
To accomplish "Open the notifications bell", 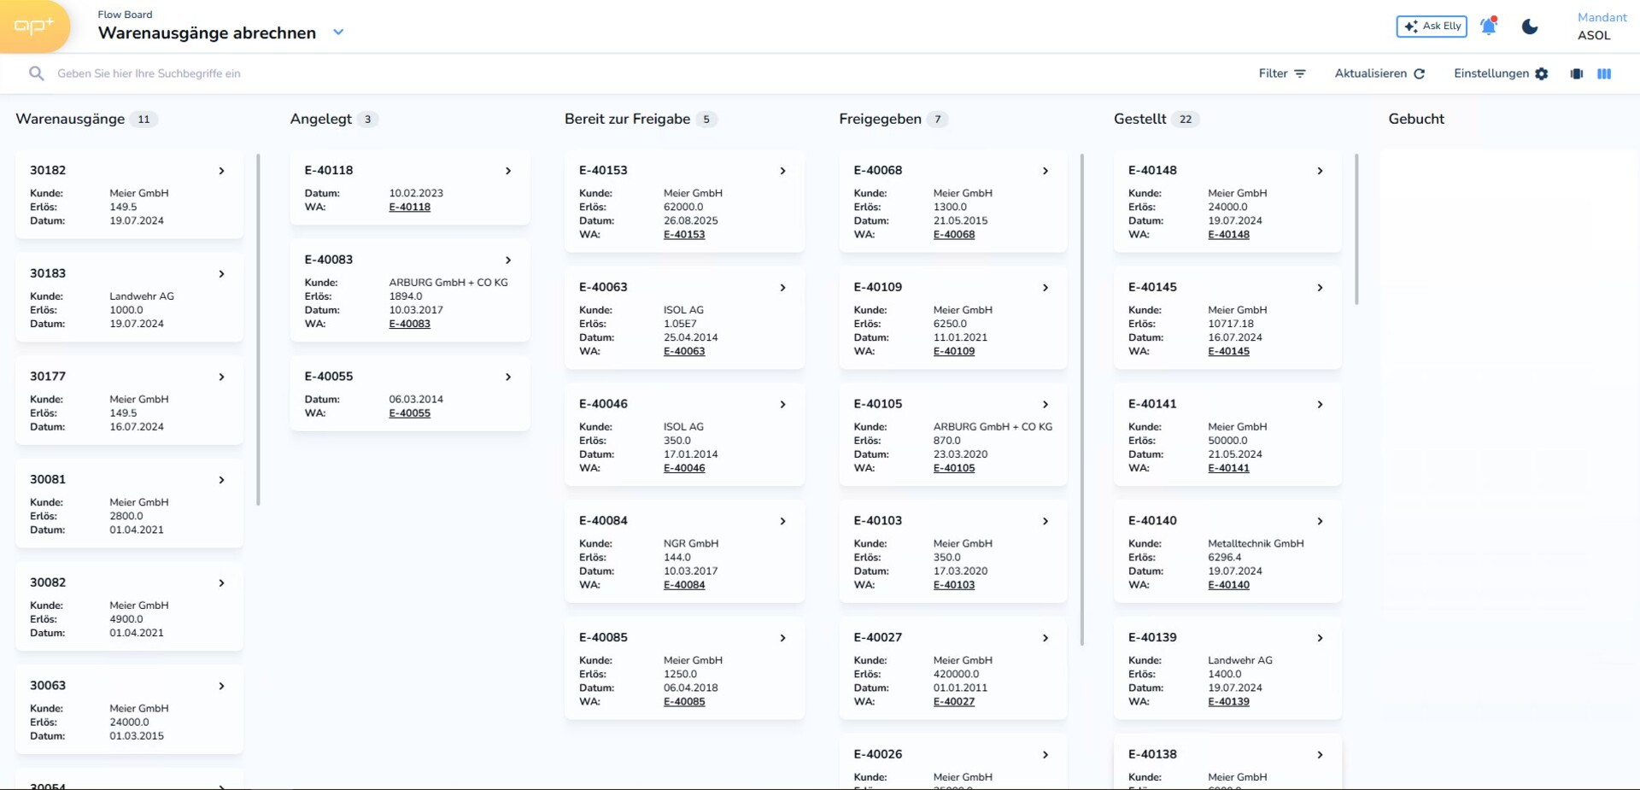I will click(x=1488, y=26).
